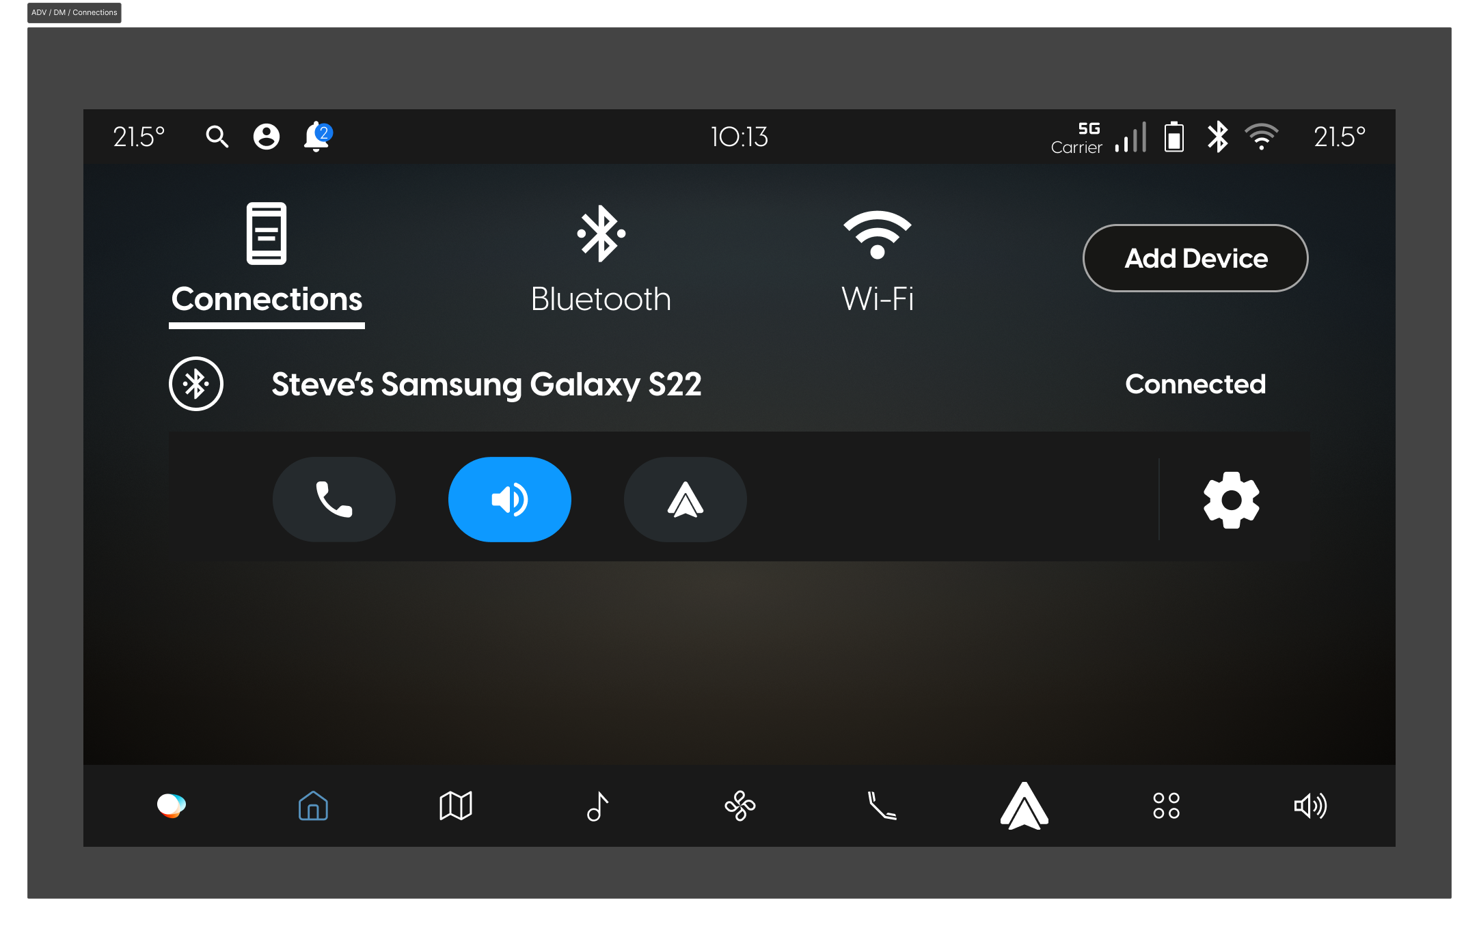The height and width of the screenshot is (926, 1479).
Task: Toggle Android Auto for Galaxy S22
Action: (686, 499)
